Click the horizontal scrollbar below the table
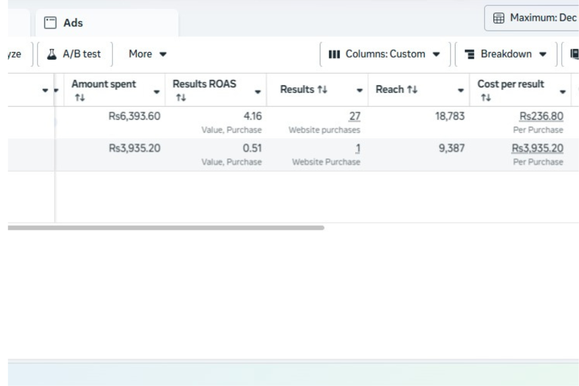 coord(166,228)
